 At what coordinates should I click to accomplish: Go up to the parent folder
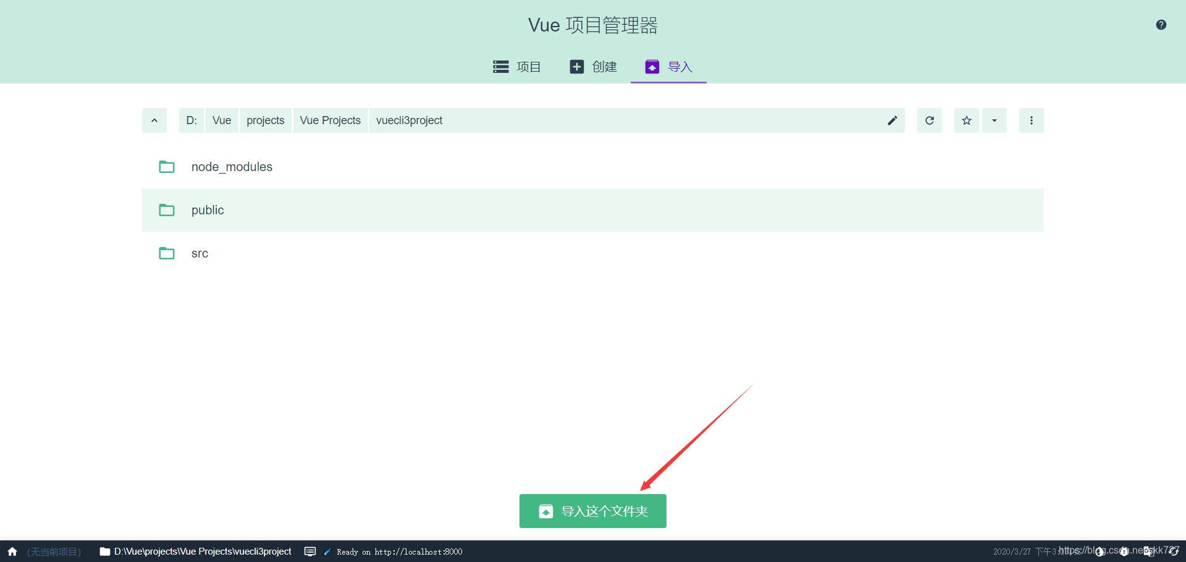point(154,120)
